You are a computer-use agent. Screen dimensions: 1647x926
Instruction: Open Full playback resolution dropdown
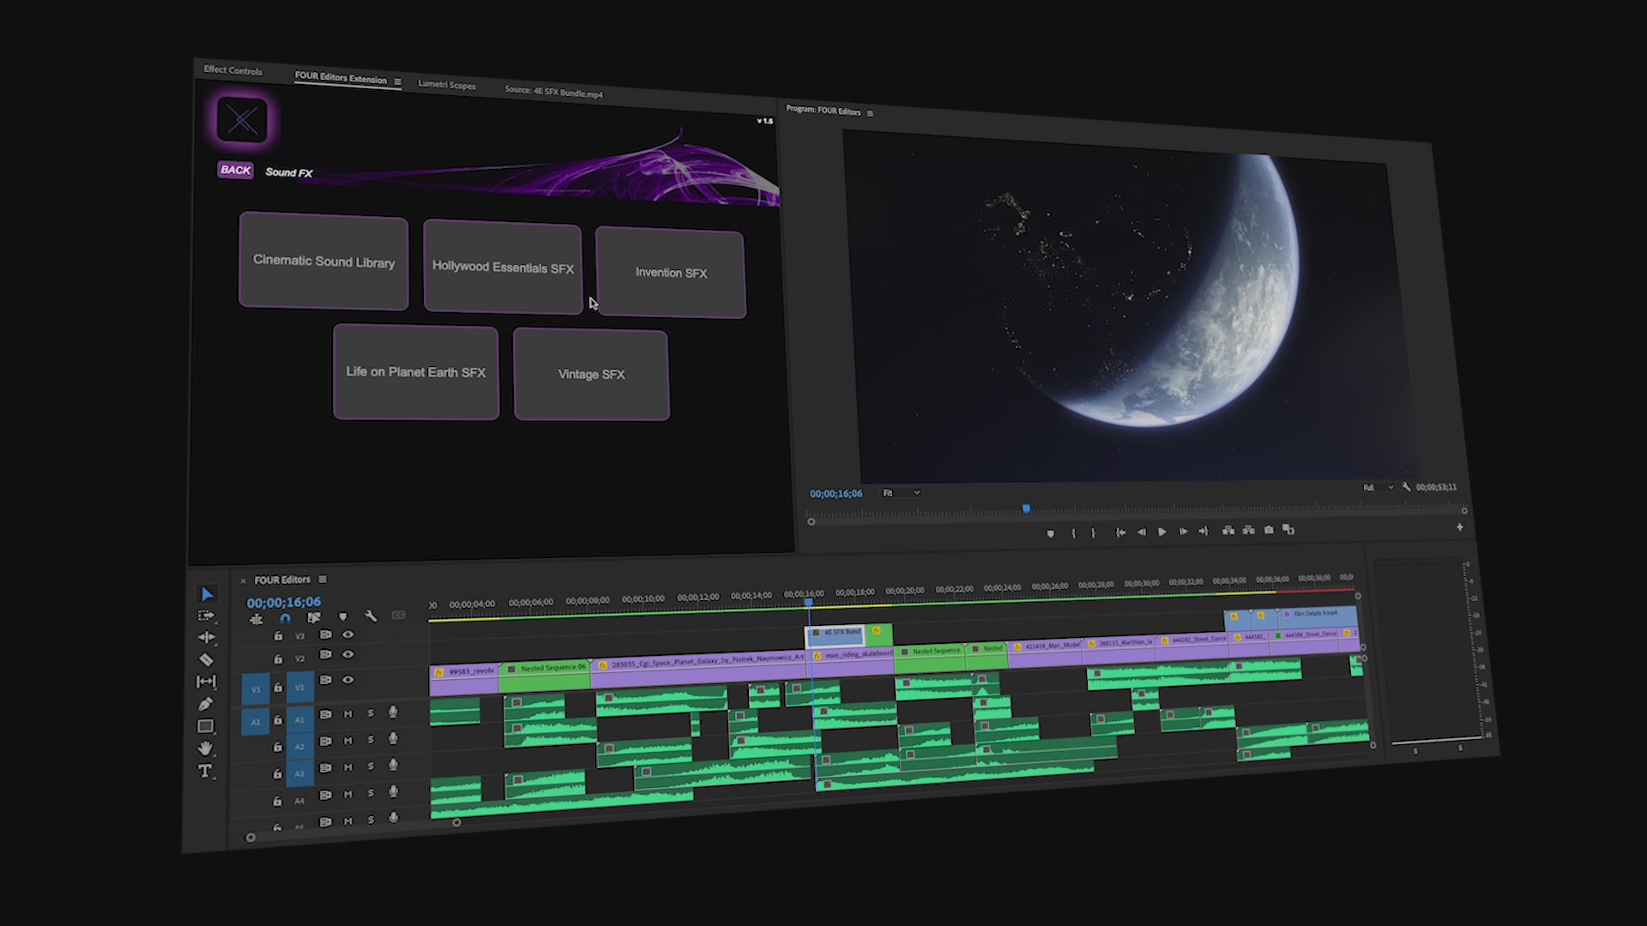(x=1378, y=488)
